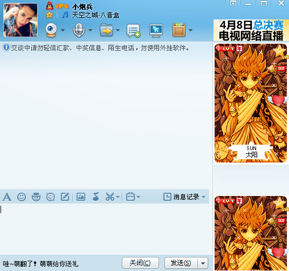Expand the voice call options arrow
Viewport: 289px width, 271px height.
click(x=91, y=30)
